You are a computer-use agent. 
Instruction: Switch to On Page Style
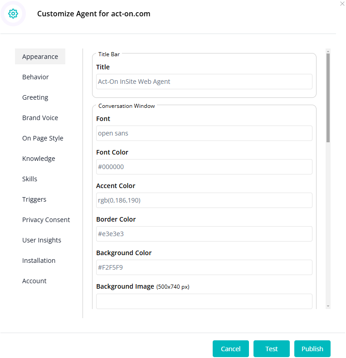click(43, 138)
